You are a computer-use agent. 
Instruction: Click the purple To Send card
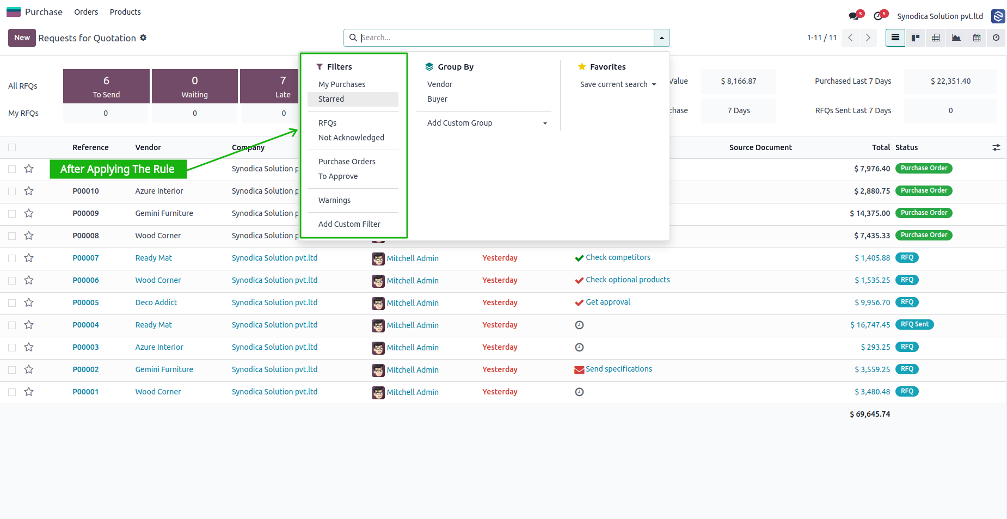[106, 86]
